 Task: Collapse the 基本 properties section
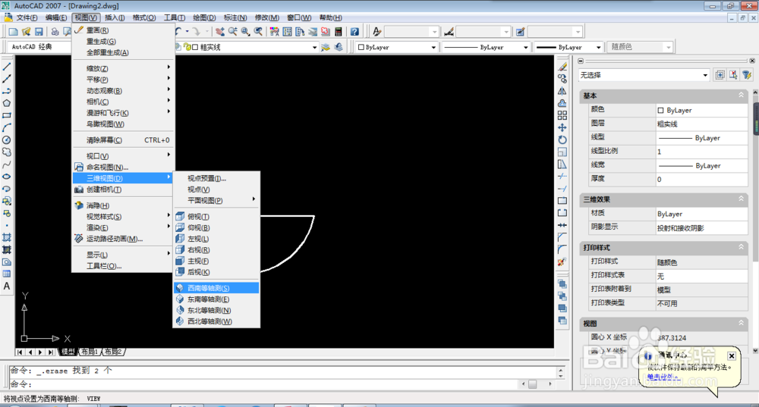coord(741,95)
